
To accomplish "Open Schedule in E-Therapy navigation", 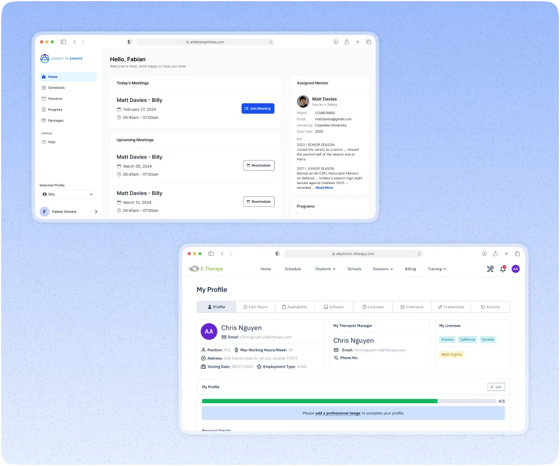I will click(x=293, y=269).
